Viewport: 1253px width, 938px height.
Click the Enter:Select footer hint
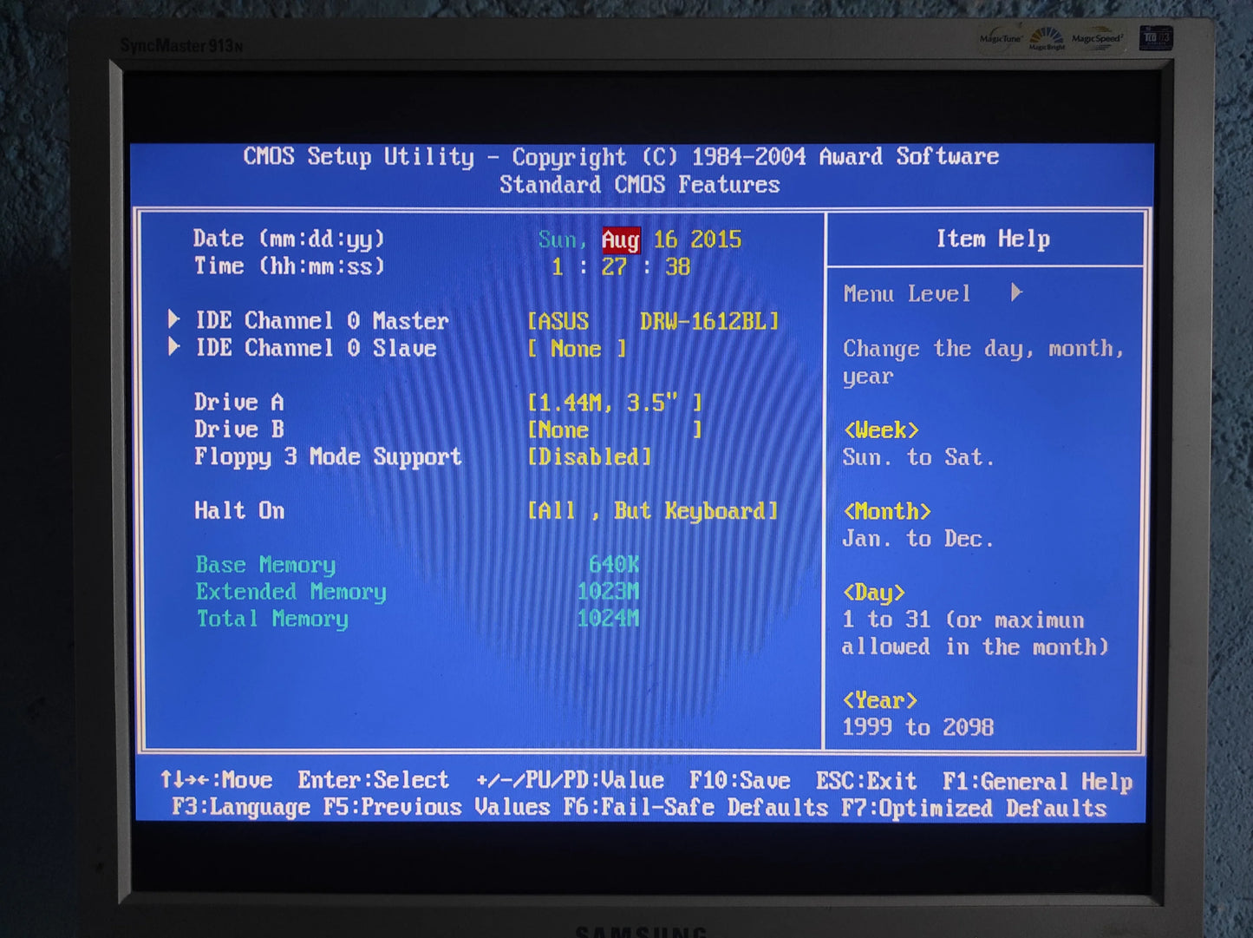coord(374,780)
